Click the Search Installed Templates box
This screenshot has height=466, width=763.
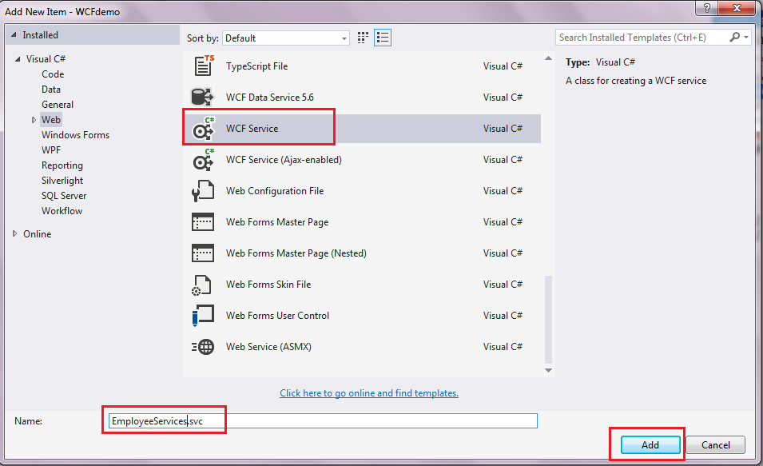642,37
